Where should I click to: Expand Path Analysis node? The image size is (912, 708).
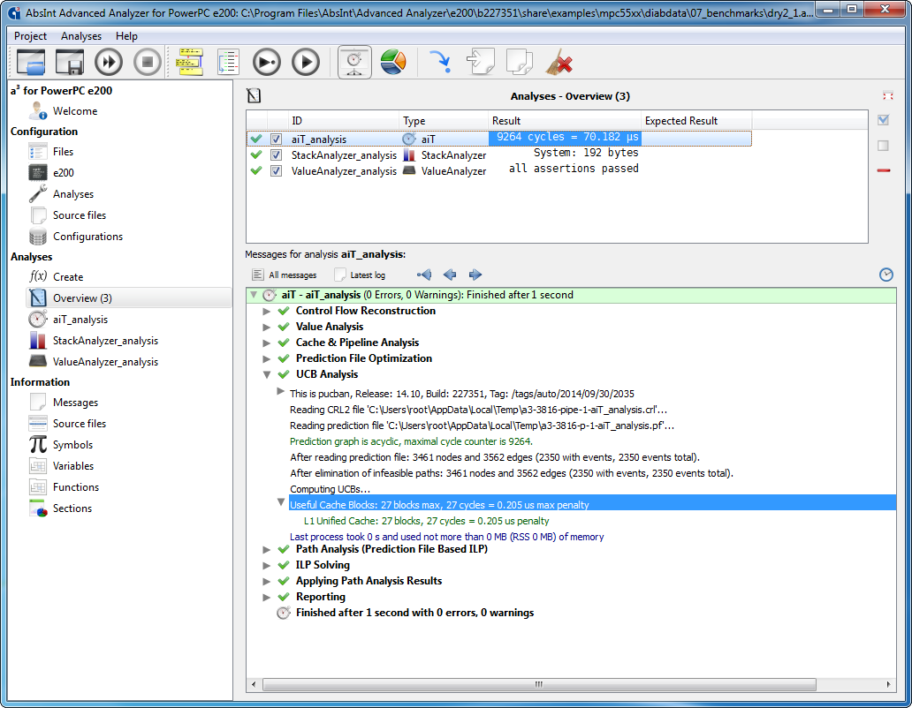(266, 549)
